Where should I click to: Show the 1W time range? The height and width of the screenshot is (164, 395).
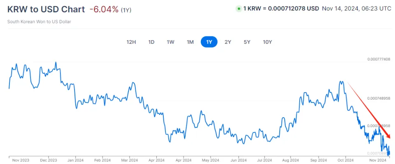point(170,42)
